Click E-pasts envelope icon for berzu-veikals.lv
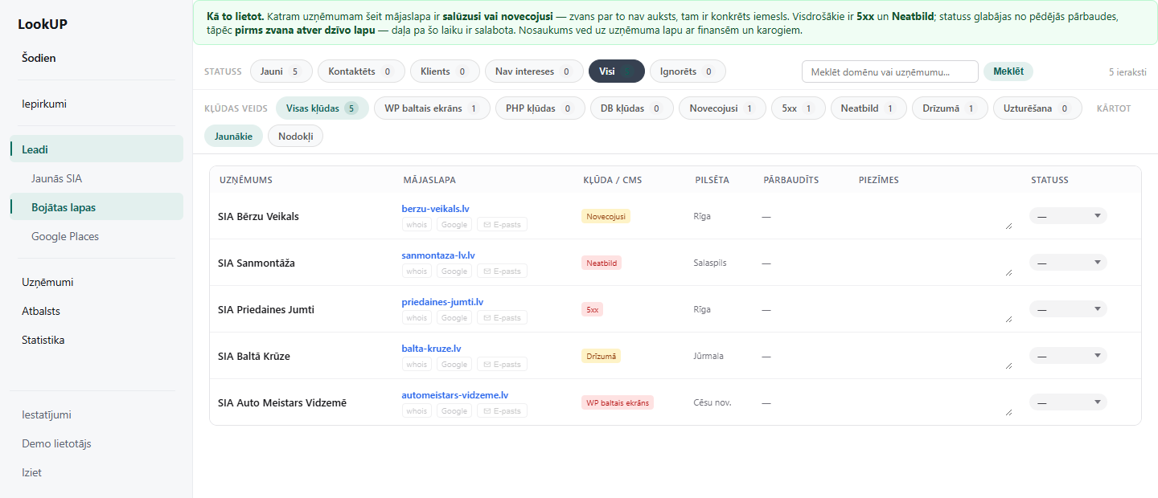1158x498 pixels. [x=487, y=225]
